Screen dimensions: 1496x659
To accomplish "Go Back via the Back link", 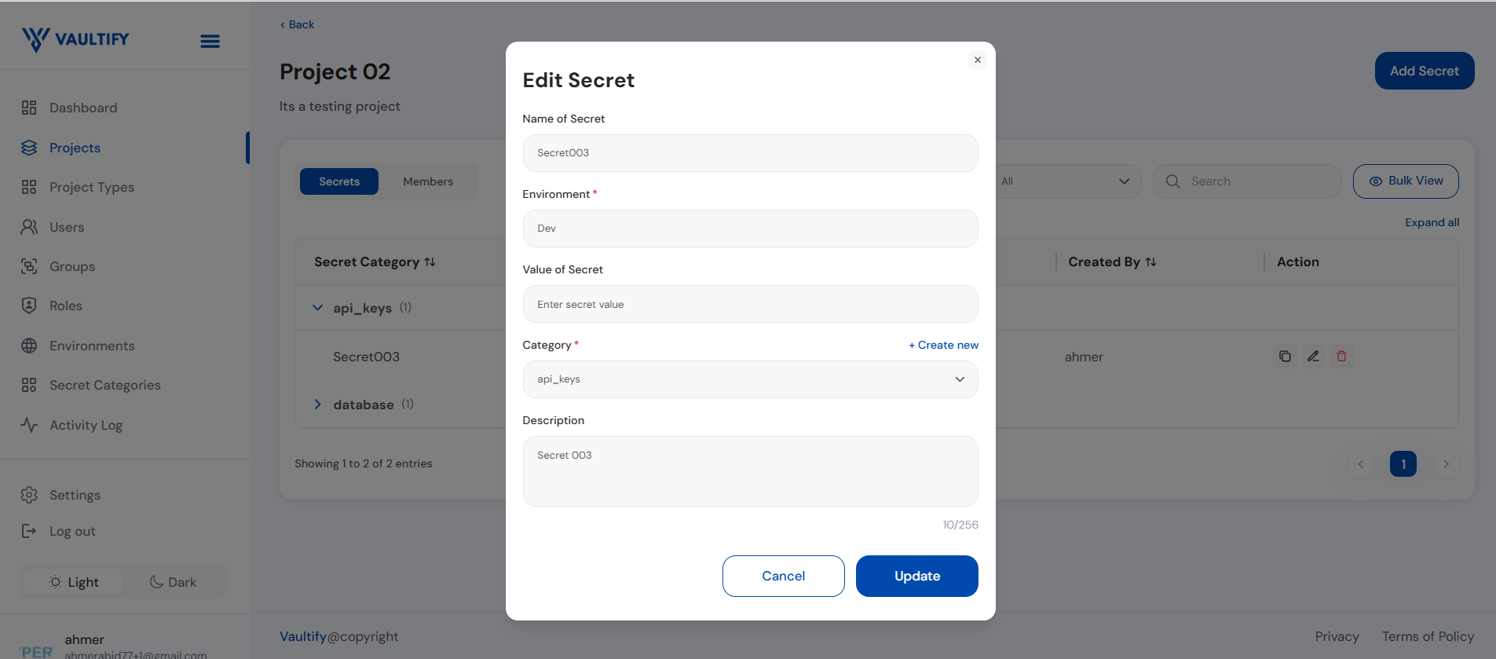I will [298, 24].
